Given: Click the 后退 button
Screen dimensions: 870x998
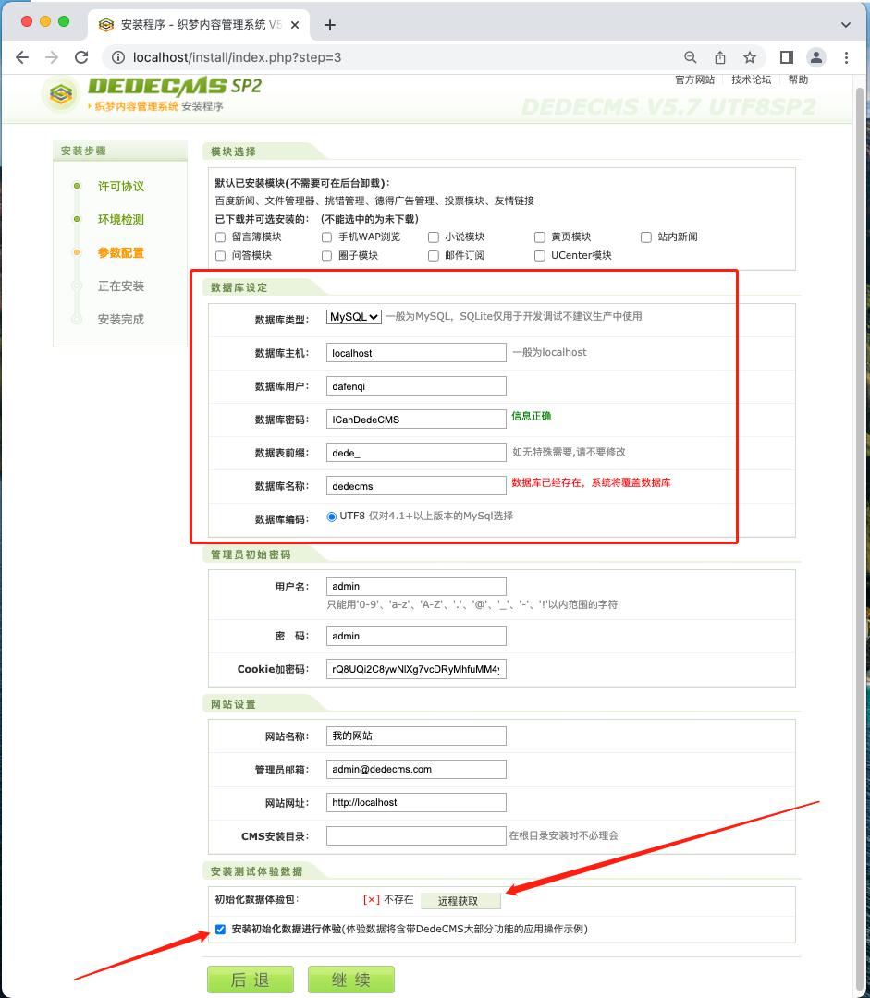Looking at the screenshot, I should pos(251,979).
